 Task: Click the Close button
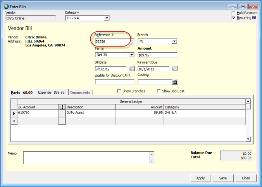pyautogui.click(x=246, y=178)
